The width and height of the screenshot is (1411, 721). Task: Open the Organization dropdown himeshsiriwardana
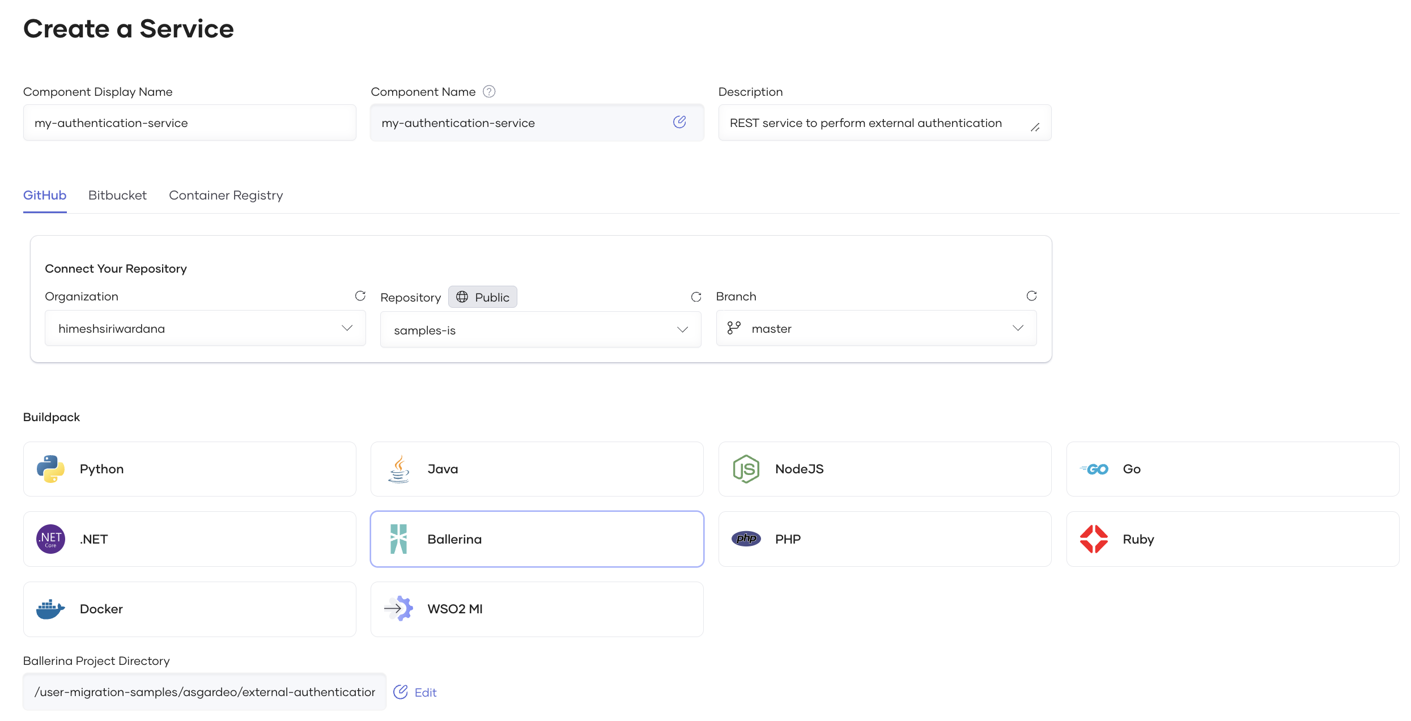pos(205,328)
